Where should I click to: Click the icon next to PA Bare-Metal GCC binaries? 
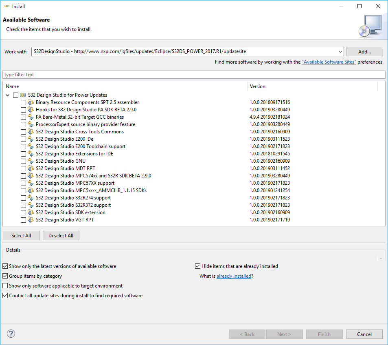[x=31, y=117]
